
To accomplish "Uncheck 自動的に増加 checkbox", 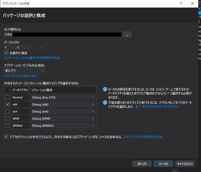I will click(6, 53).
